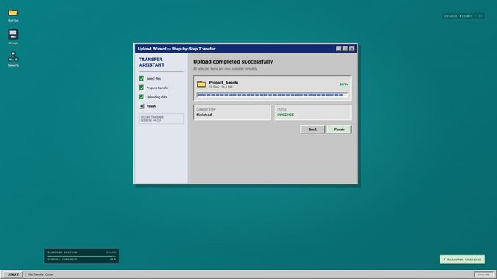Toggle the Uploading data step checkbox
Image resolution: width=497 pixels, height=279 pixels.
click(x=141, y=97)
